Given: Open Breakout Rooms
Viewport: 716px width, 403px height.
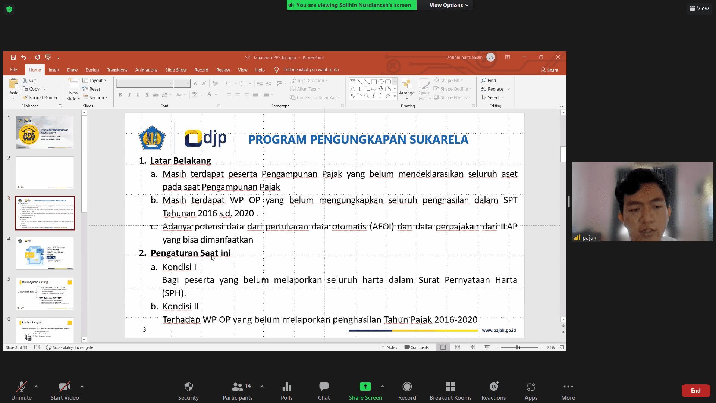Looking at the screenshot, I should pos(450,390).
